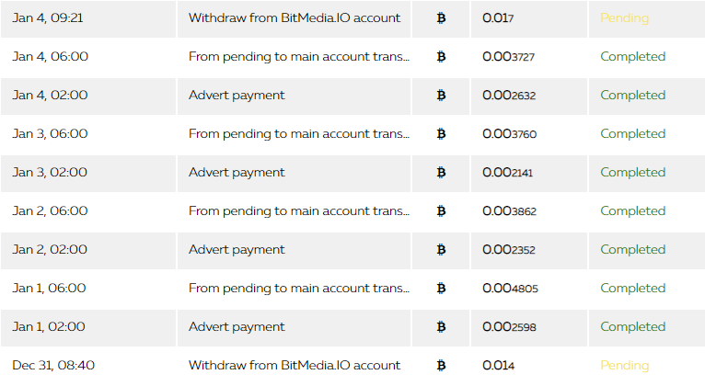Open the truncated Jan 4, 06:00 transfer description

299,57
